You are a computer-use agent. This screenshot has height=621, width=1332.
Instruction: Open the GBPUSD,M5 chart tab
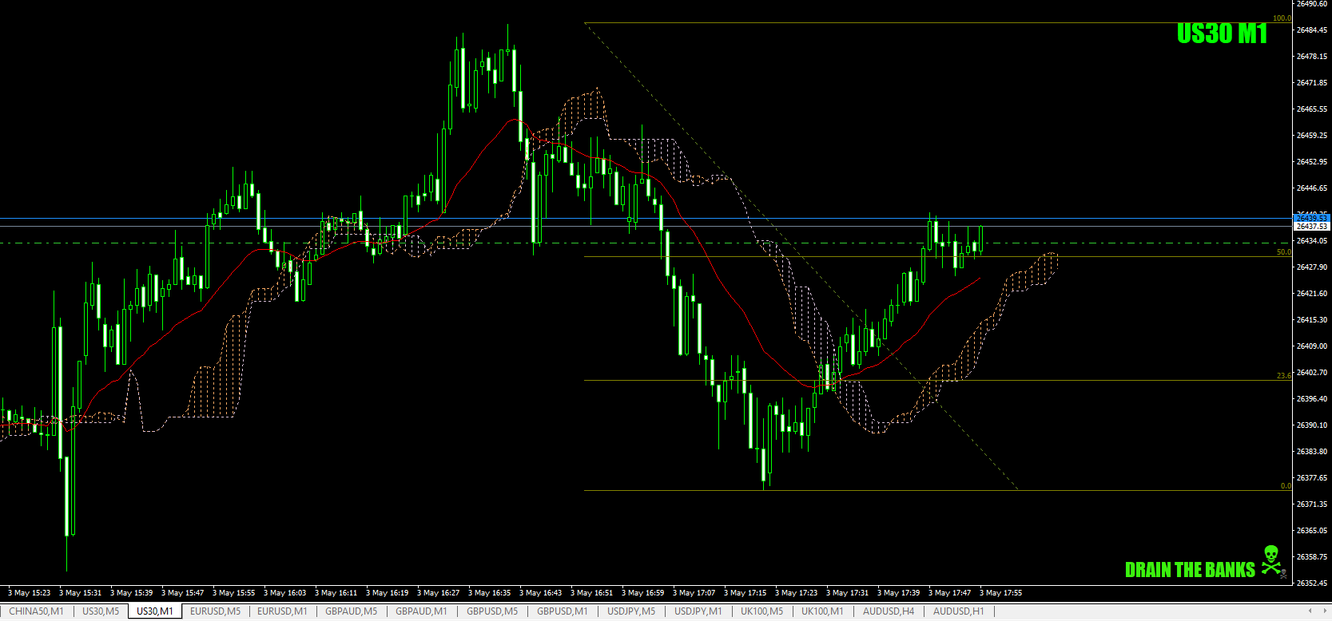point(492,611)
